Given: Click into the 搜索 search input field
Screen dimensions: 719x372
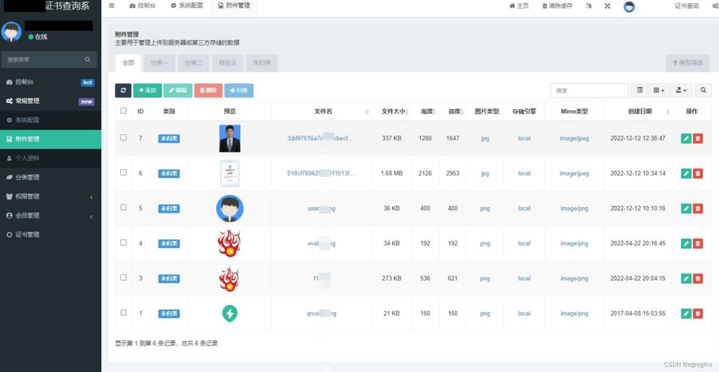Looking at the screenshot, I should click(589, 90).
